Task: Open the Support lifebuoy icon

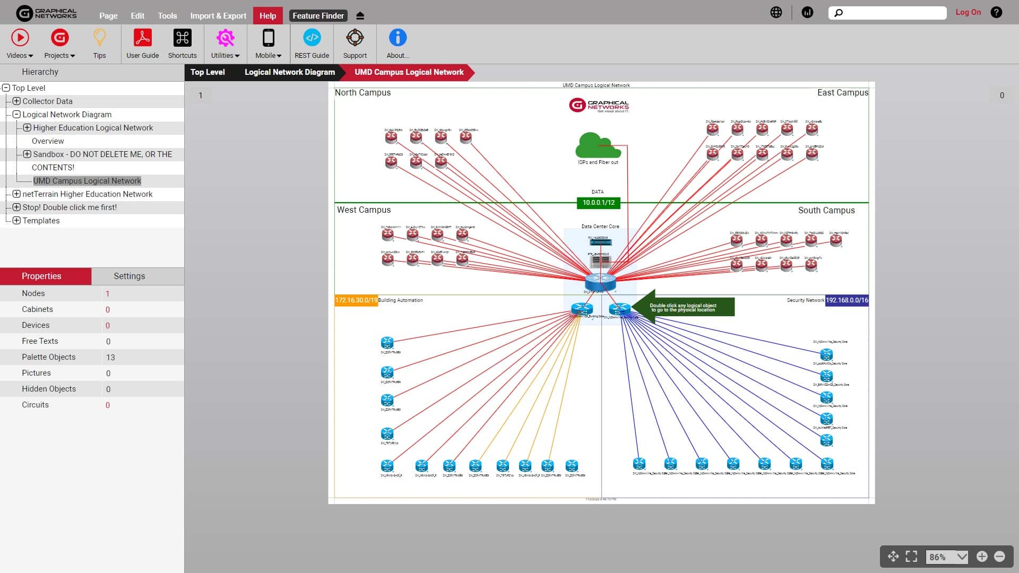Action: [x=355, y=44]
